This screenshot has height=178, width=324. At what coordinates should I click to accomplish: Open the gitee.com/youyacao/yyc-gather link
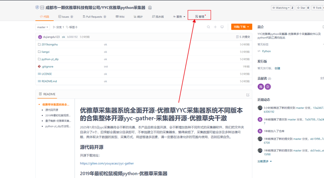(x=107, y=163)
